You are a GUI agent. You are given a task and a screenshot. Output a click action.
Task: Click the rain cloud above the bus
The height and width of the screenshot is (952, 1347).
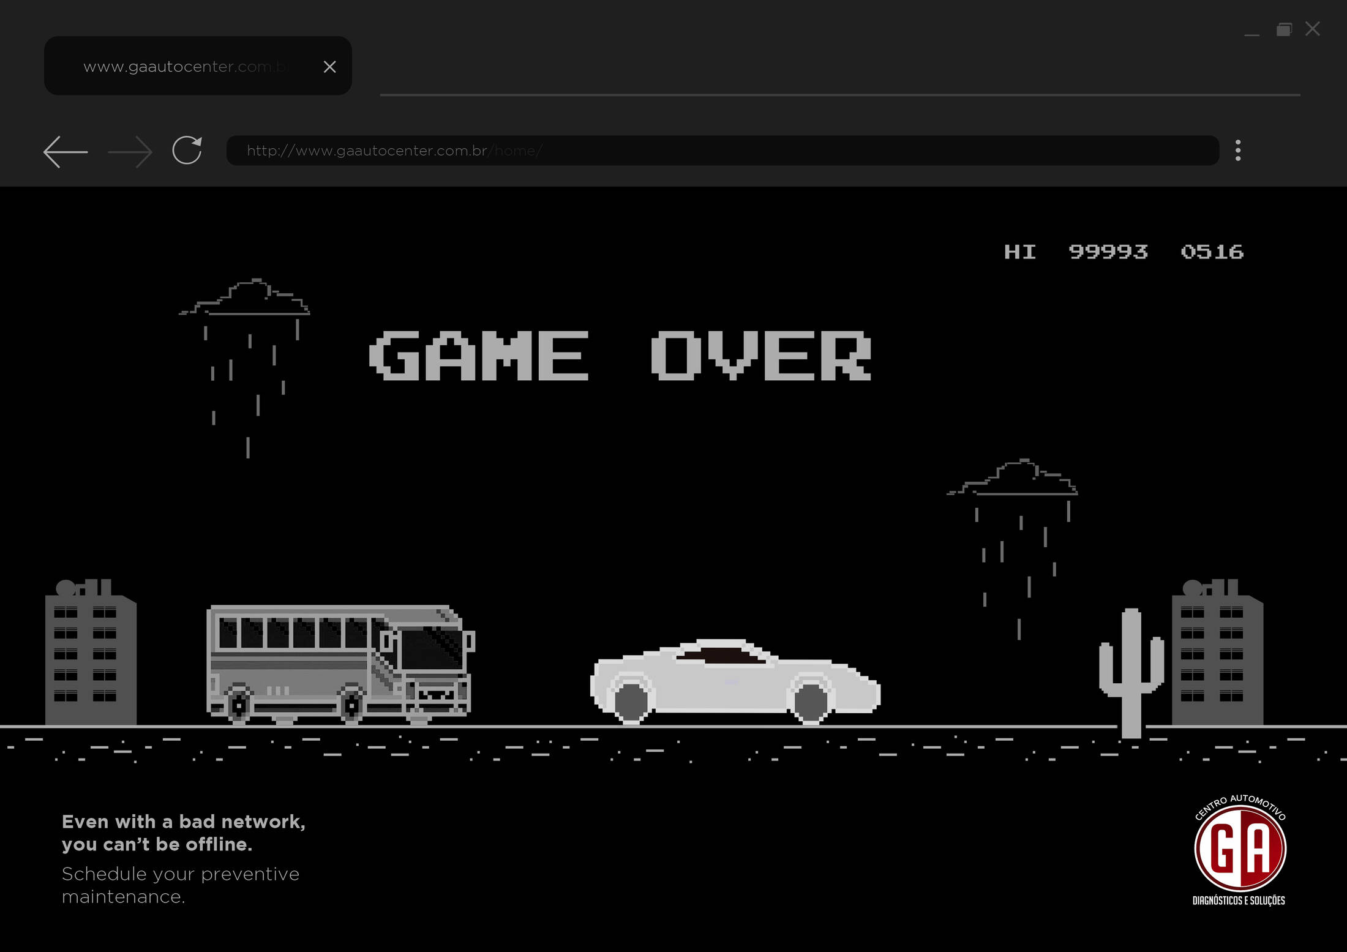coord(244,368)
